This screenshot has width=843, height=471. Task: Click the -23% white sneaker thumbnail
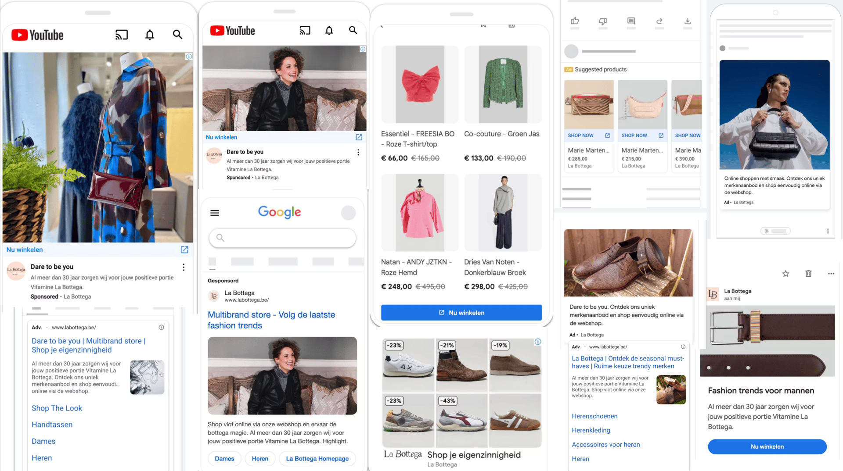tap(408, 365)
